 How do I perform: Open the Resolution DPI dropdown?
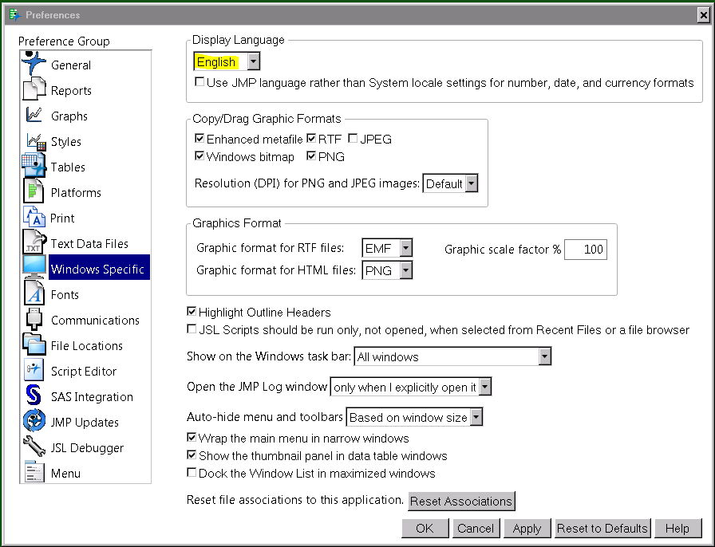[472, 183]
